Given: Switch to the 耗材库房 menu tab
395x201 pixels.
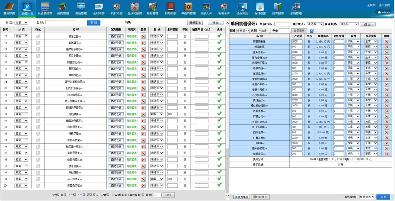Looking at the screenshot, I should tap(117, 8).
